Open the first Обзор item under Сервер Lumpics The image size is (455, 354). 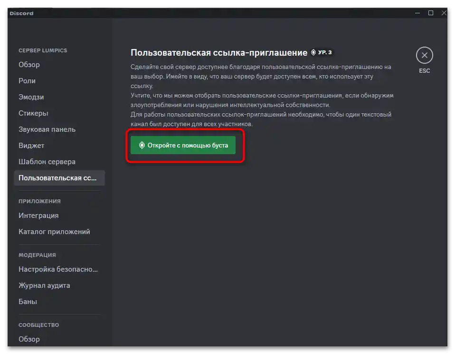(29, 65)
